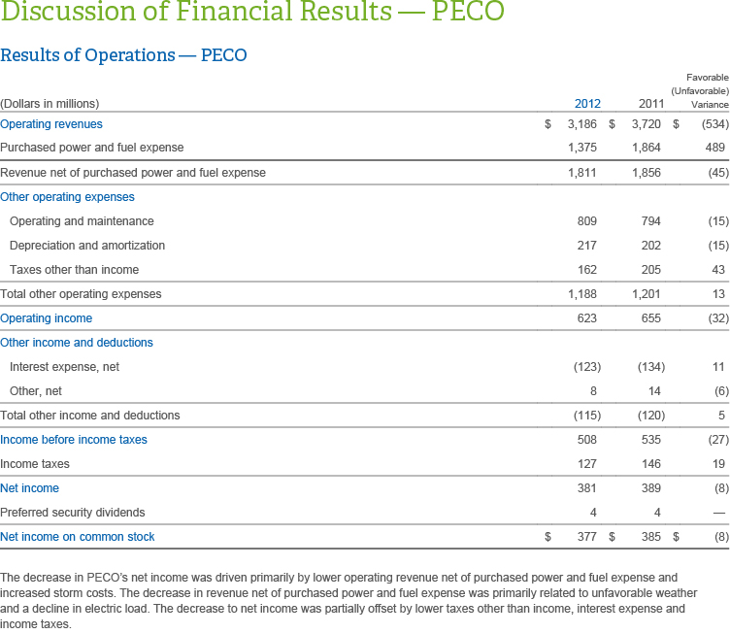The height and width of the screenshot is (634, 730).
Task: Click the Total other operating expenses label
Action: (x=81, y=294)
